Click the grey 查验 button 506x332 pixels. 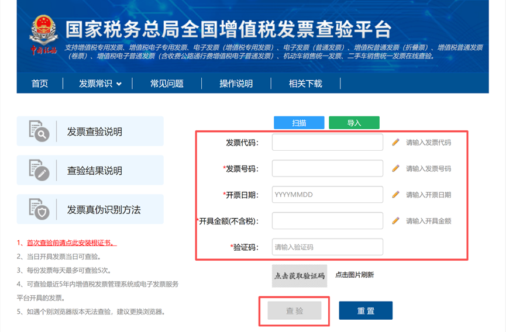[294, 311]
